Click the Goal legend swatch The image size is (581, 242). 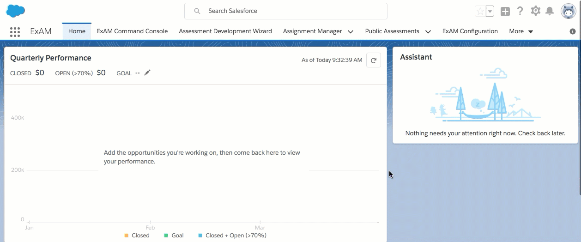click(x=166, y=236)
